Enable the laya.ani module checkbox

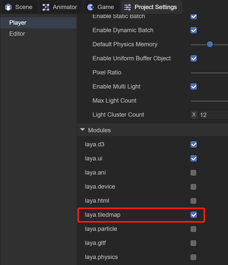[193, 173]
